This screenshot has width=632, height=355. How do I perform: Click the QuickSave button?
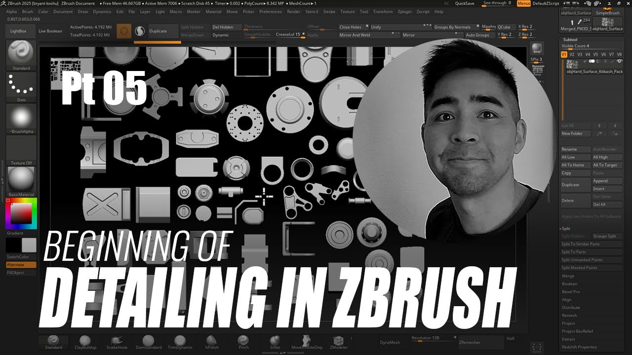click(x=465, y=3)
